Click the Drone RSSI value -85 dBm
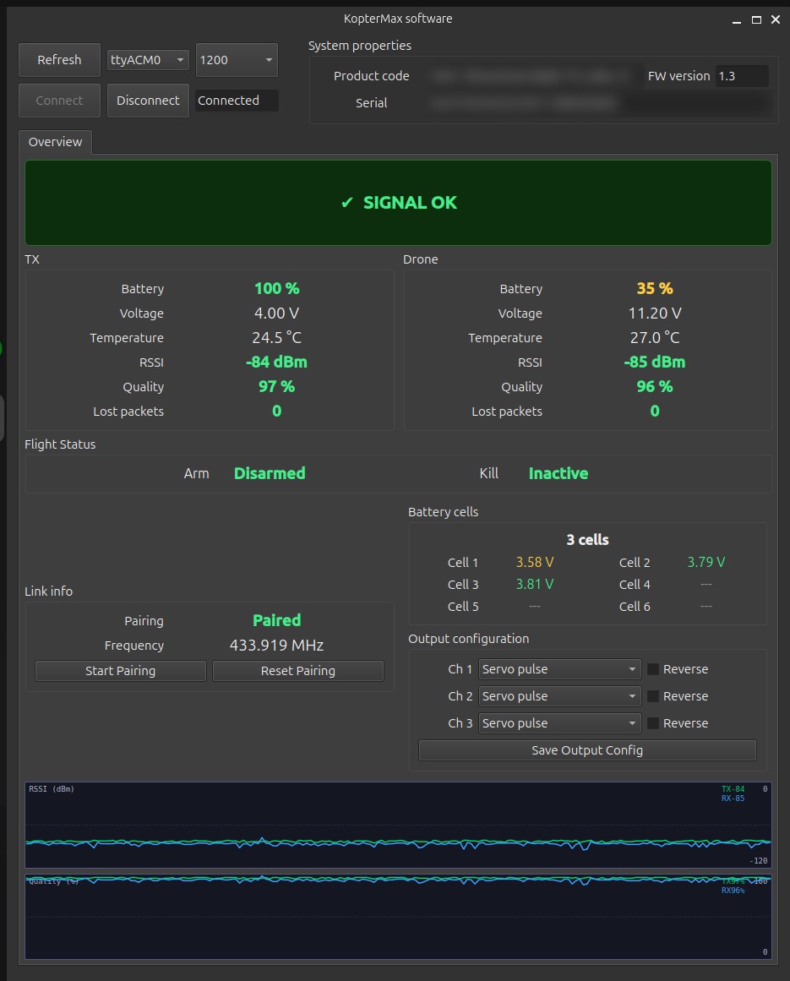This screenshot has height=981, width=790. tap(655, 362)
